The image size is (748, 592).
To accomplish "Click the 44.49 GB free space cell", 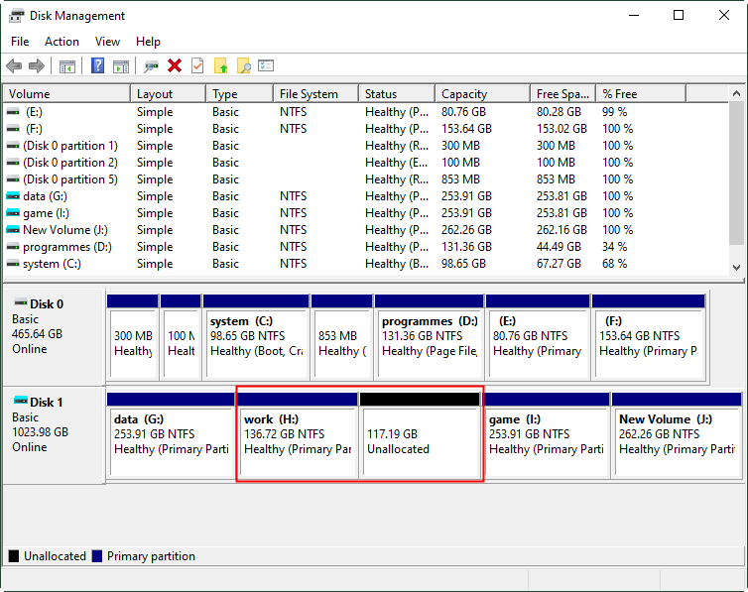I will coord(559,247).
